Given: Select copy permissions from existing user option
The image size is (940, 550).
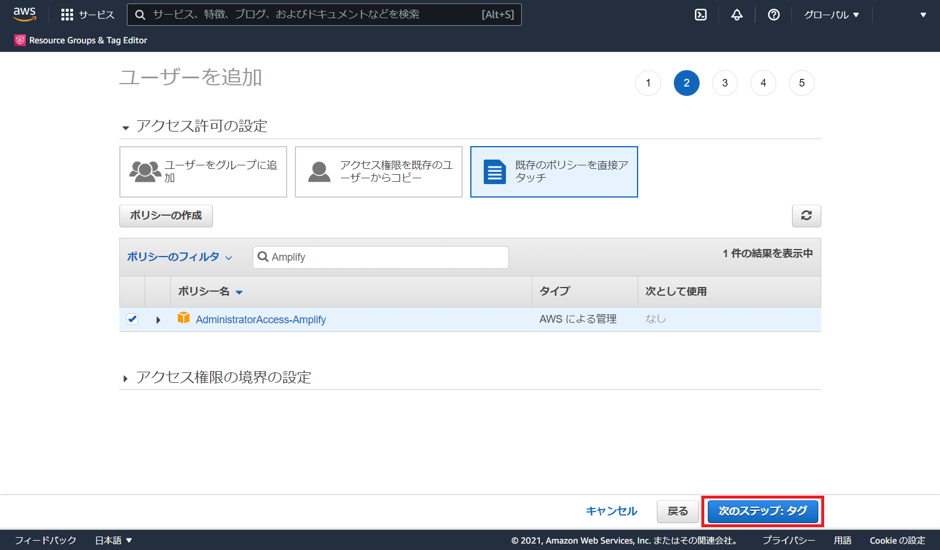Looking at the screenshot, I should tap(378, 172).
